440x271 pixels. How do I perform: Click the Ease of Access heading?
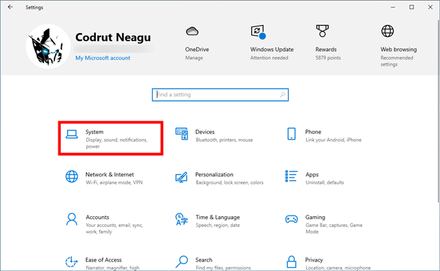pos(103,259)
